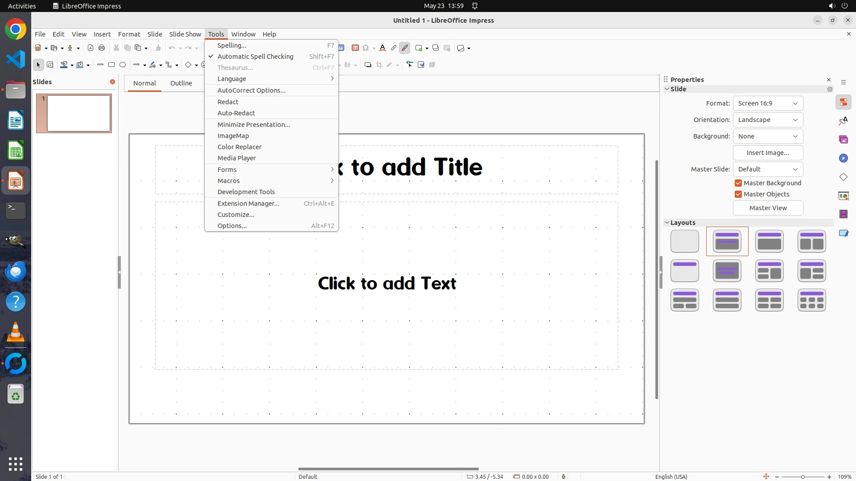Click the Insert Image button

[768, 153]
